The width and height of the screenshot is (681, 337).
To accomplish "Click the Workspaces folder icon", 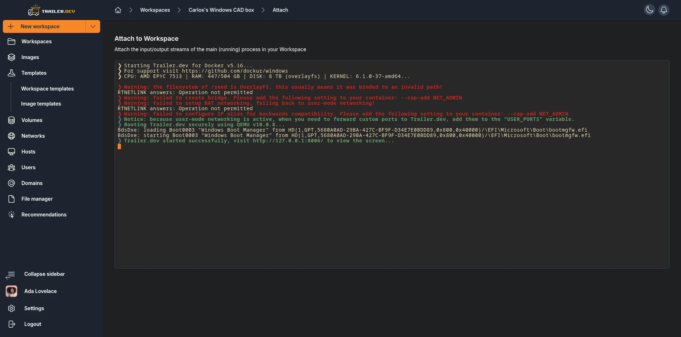I will 11,41.
